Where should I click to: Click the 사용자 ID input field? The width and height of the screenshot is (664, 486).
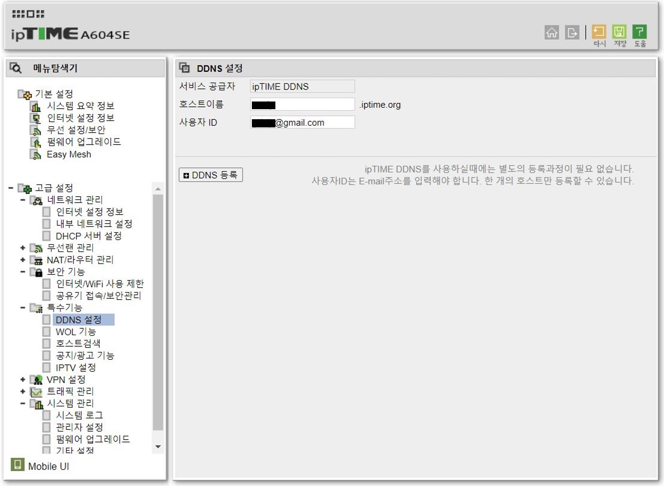tap(302, 122)
